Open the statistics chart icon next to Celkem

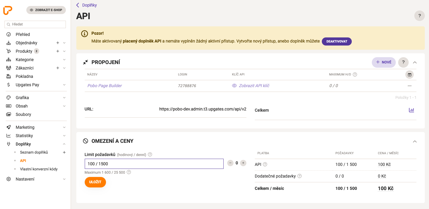(x=411, y=110)
